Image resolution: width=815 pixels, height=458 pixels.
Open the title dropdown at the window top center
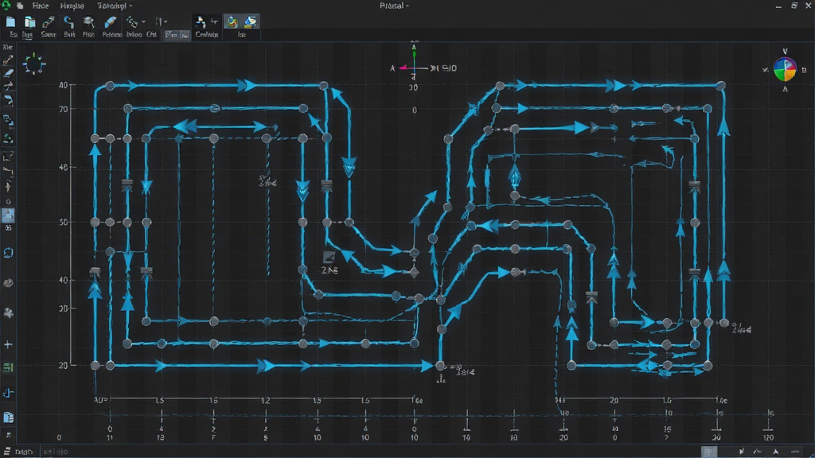tap(394, 6)
